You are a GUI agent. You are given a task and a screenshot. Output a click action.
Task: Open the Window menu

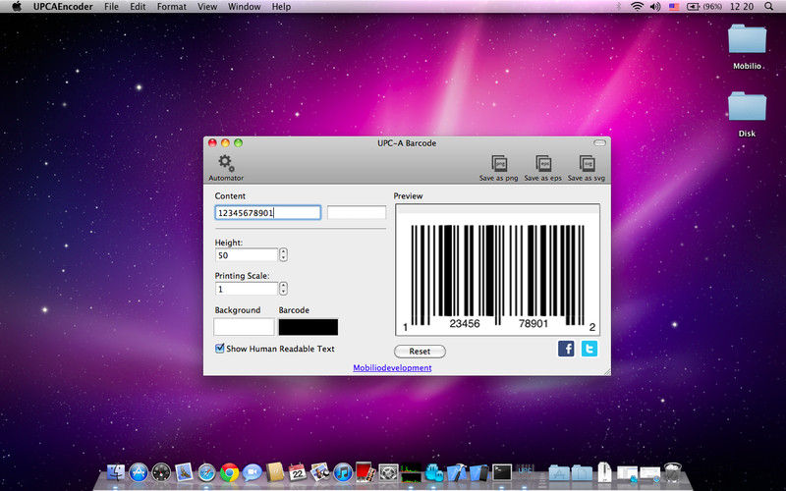(x=244, y=7)
